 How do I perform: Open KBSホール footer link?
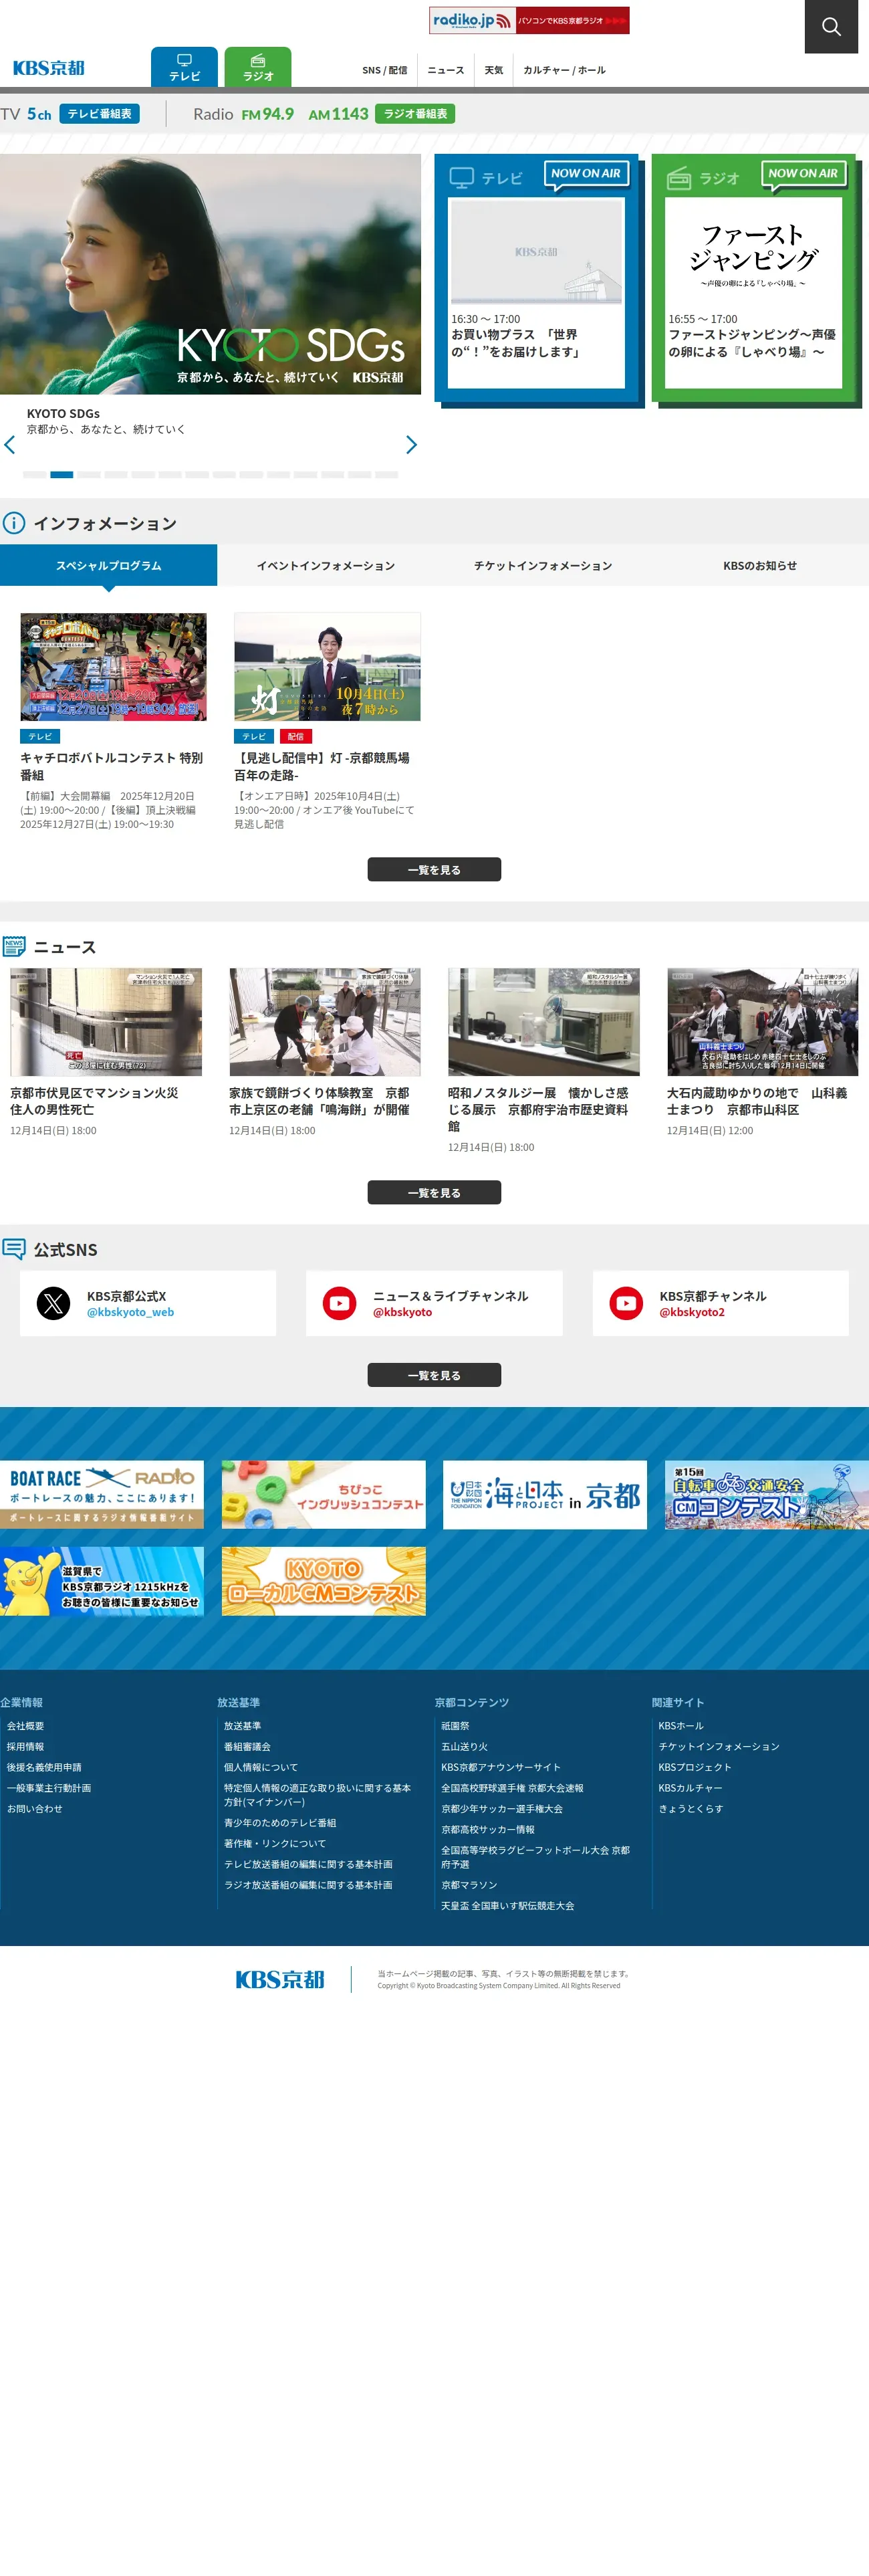681,1725
